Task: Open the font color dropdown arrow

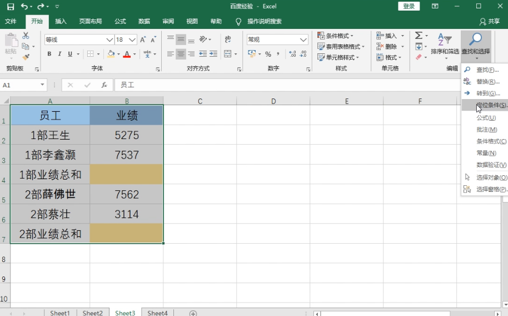Action: point(135,54)
